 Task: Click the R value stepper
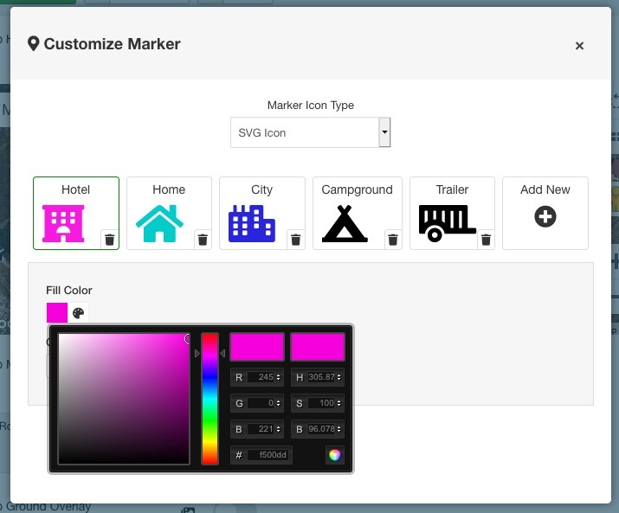coord(280,377)
